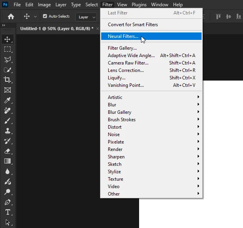
Task: Expand the Render submenu
Action: [151, 149]
